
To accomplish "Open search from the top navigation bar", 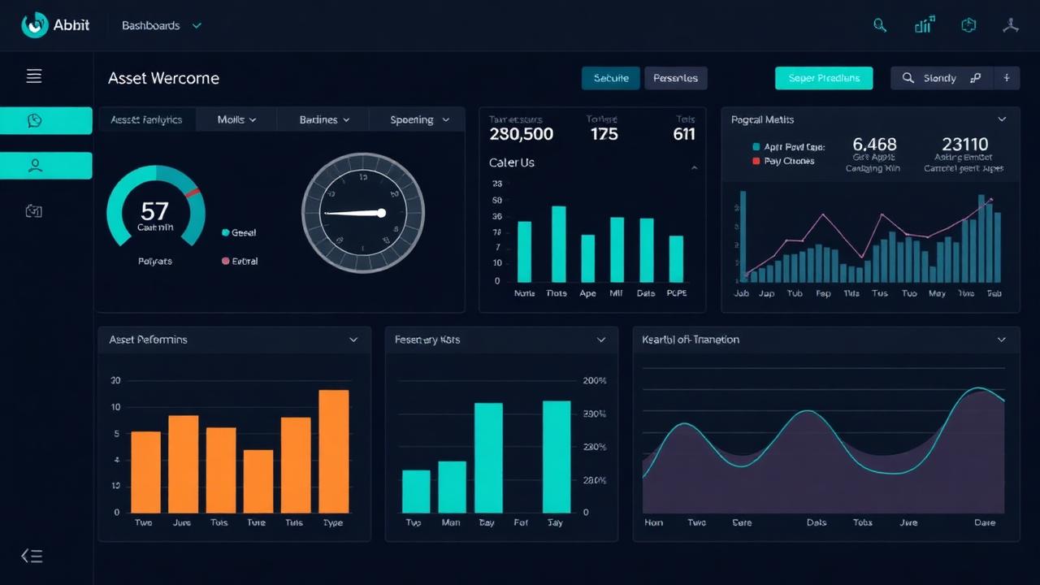I will point(880,25).
